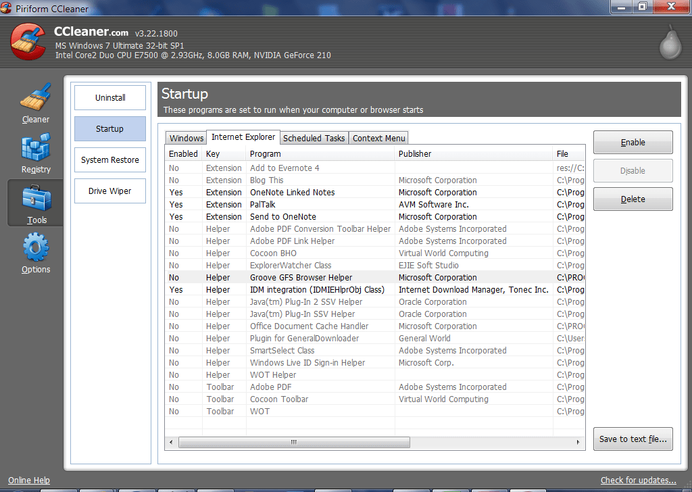Switch to the Windows startup tab

186,138
